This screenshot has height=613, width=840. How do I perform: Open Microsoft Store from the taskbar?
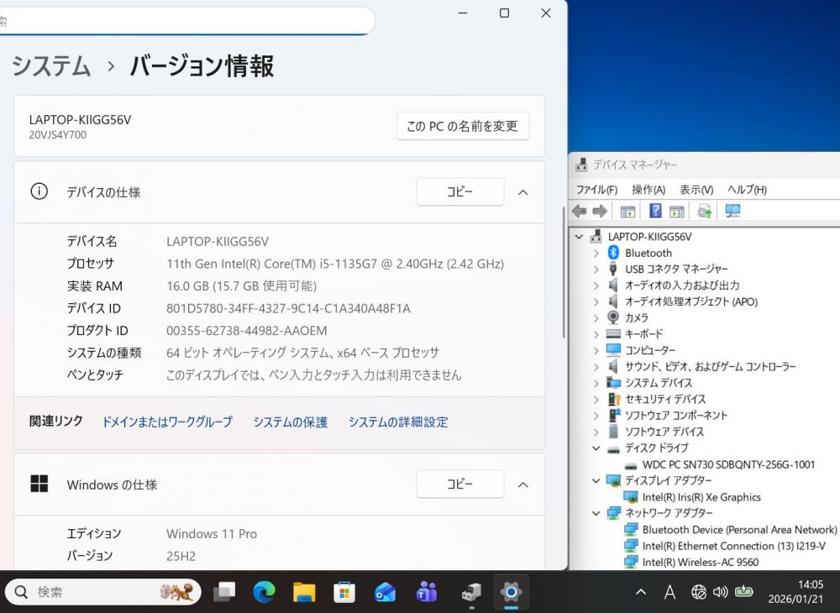point(344,593)
